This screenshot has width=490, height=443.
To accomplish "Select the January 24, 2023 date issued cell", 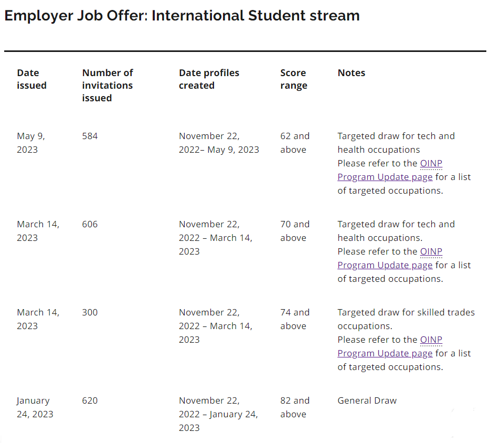I will 35,407.
